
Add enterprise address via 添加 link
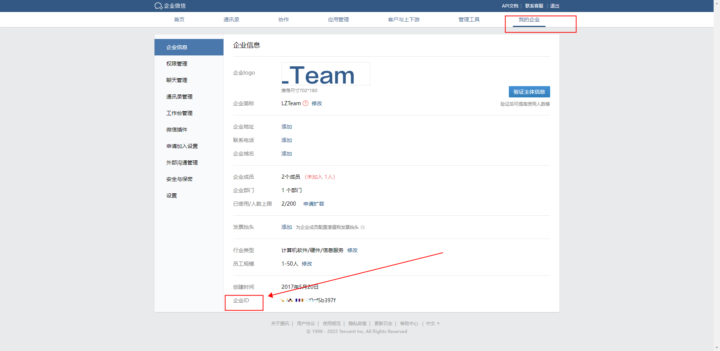point(286,127)
